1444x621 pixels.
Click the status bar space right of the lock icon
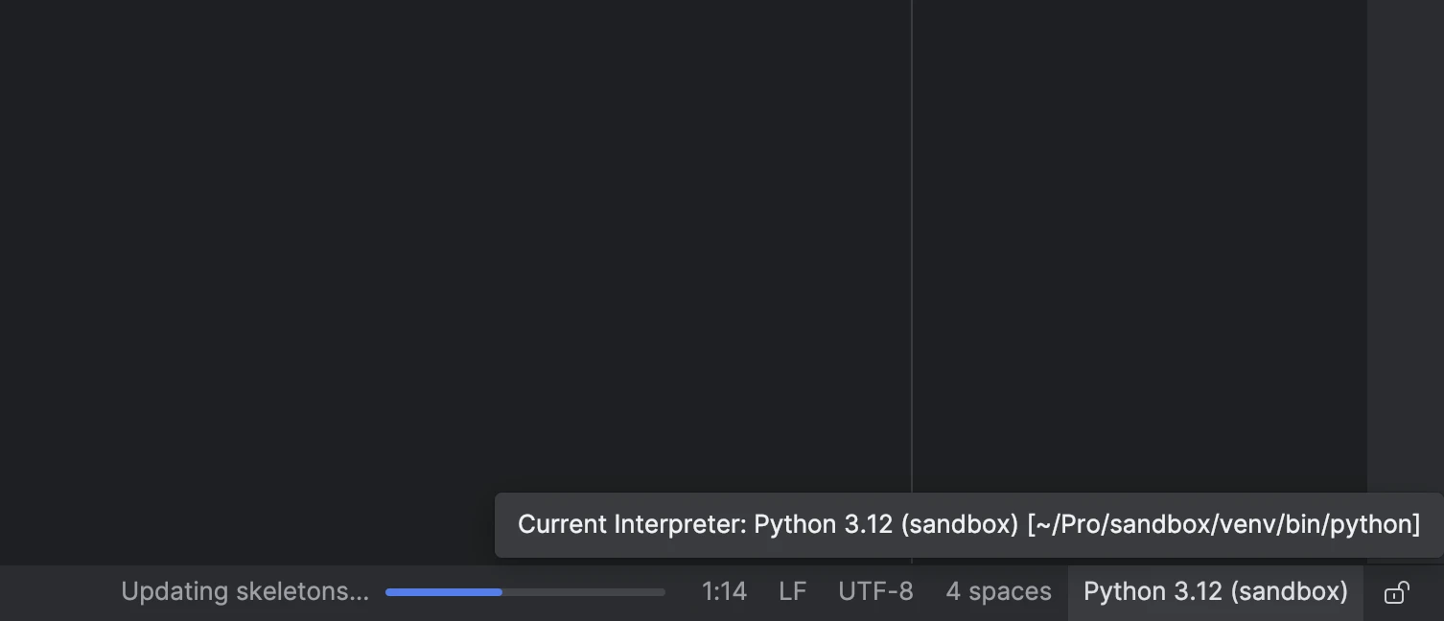1430,593
